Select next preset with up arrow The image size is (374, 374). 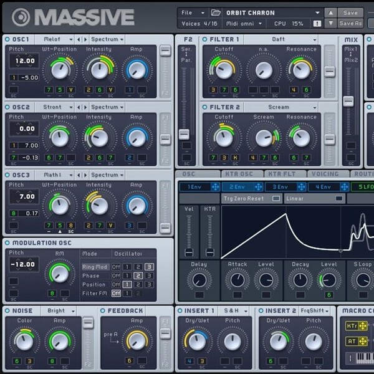tap(330, 13)
